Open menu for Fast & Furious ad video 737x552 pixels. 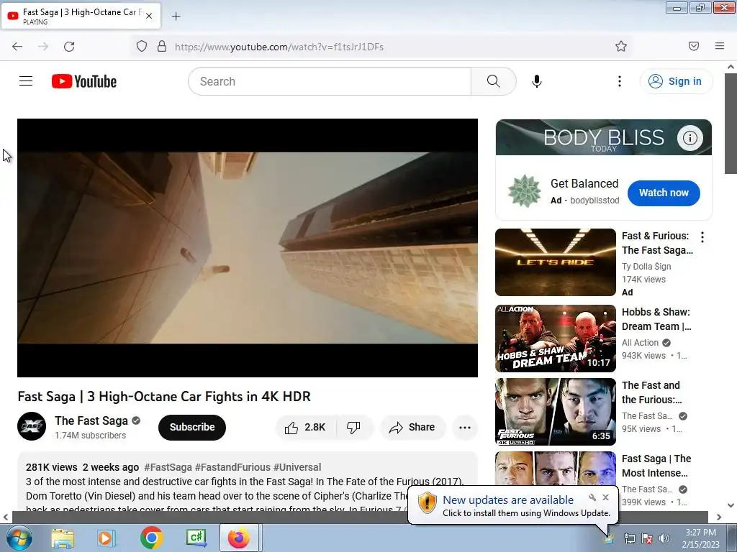(x=702, y=237)
